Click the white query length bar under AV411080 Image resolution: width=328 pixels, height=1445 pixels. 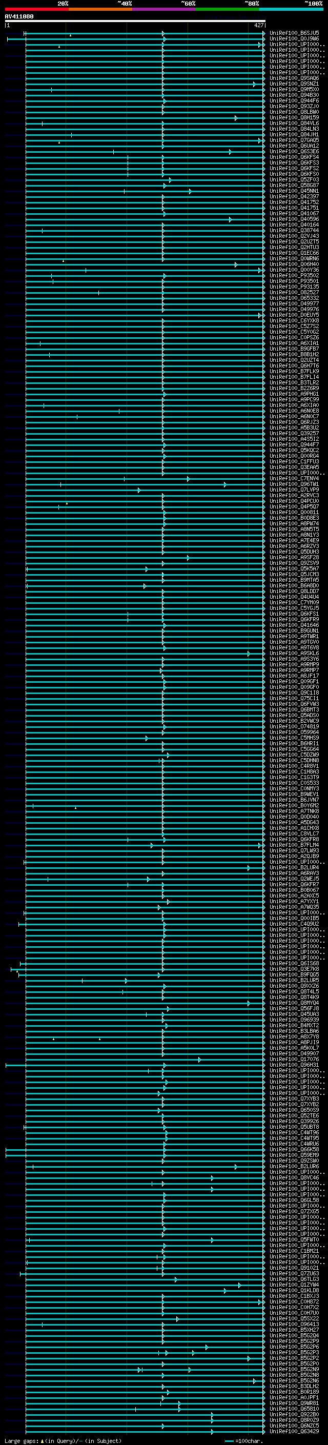[x=135, y=21]
